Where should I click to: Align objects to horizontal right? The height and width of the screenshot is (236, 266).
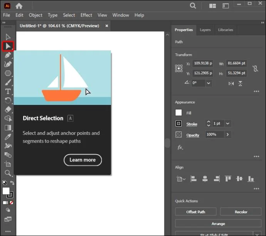[x=217, y=179]
